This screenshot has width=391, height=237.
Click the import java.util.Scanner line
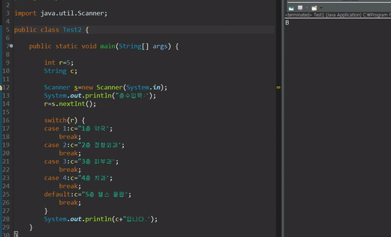point(61,13)
